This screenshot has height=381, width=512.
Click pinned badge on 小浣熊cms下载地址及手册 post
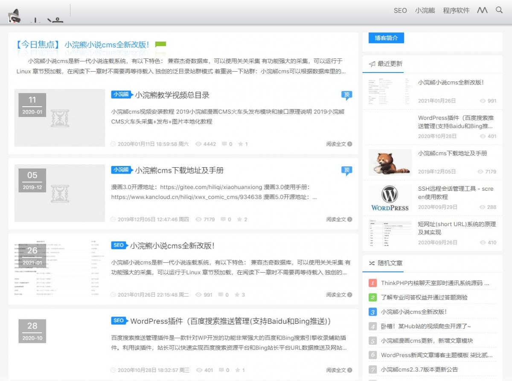[346, 171]
